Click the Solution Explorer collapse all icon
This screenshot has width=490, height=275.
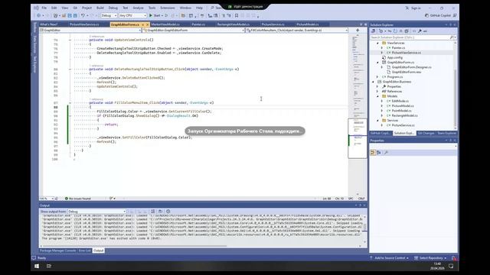(x=401, y=31)
